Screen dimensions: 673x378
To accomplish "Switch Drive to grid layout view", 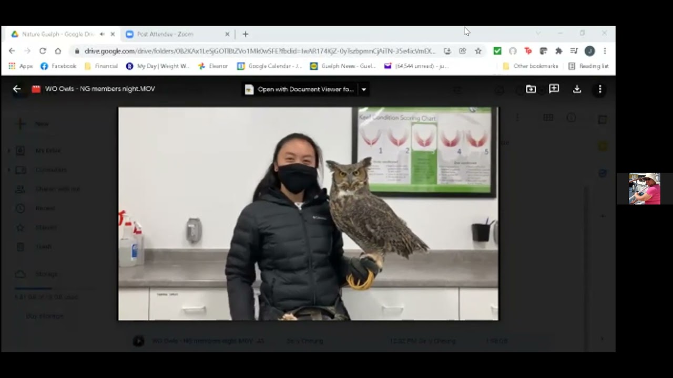I will pyautogui.click(x=548, y=118).
